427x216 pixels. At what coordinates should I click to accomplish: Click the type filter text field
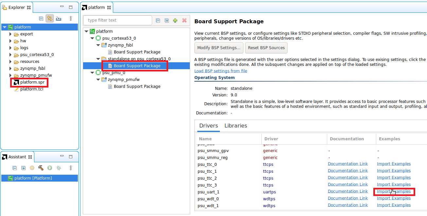pyautogui.click(x=118, y=20)
